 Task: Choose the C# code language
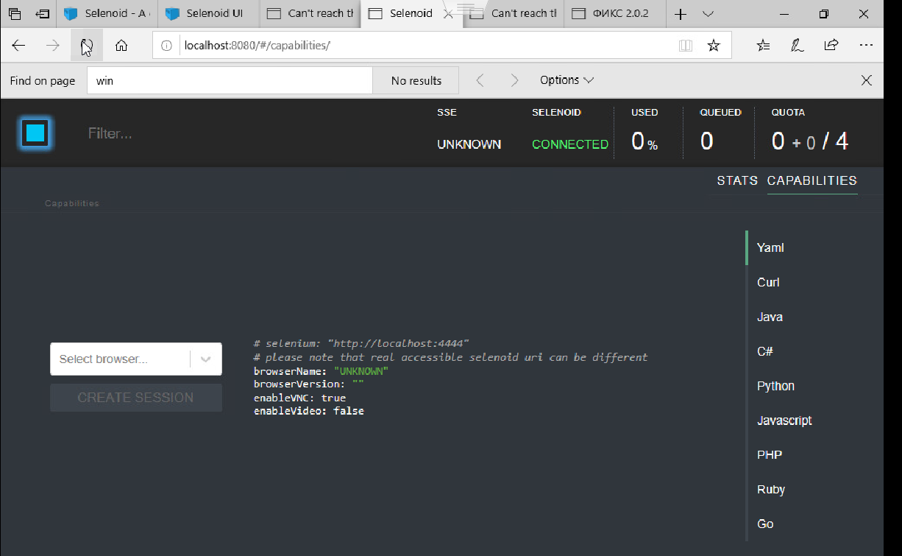pyautogui.click(x=765, y=351)
